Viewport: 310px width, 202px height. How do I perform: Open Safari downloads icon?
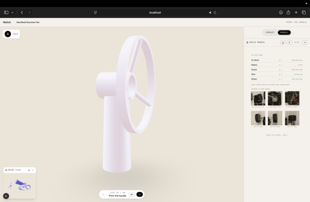[281, 12]
